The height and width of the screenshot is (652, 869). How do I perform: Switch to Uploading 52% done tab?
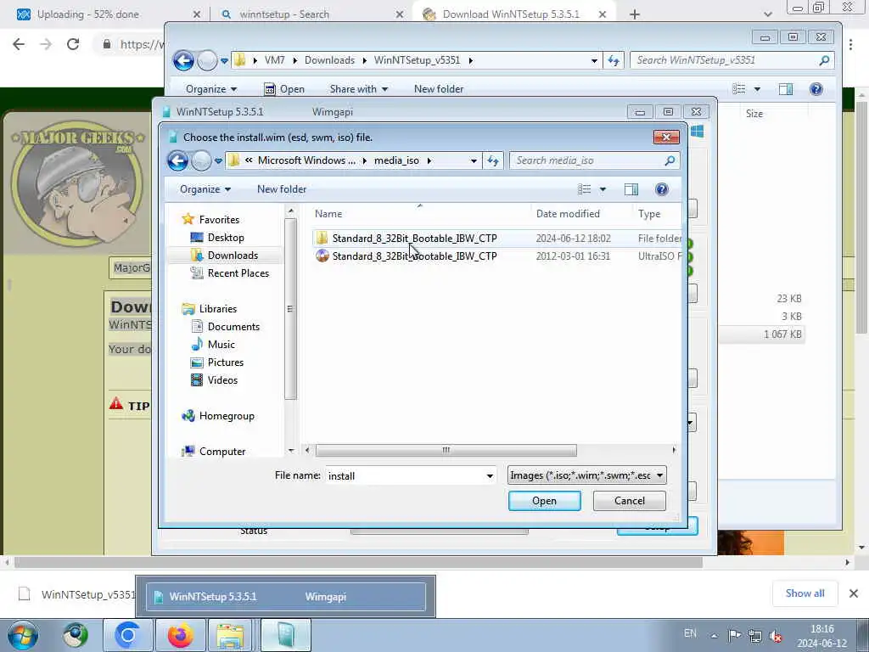coord(108,14)
